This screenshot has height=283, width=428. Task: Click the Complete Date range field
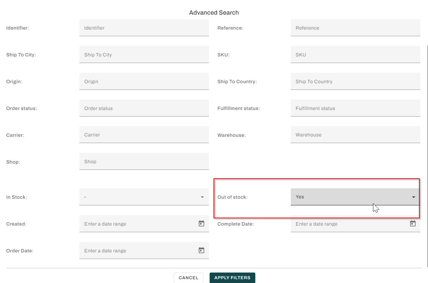coord(355,224)
